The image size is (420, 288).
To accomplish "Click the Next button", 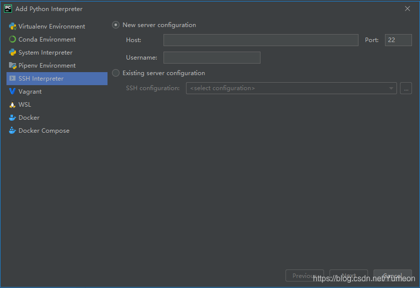I will [348, 275].
